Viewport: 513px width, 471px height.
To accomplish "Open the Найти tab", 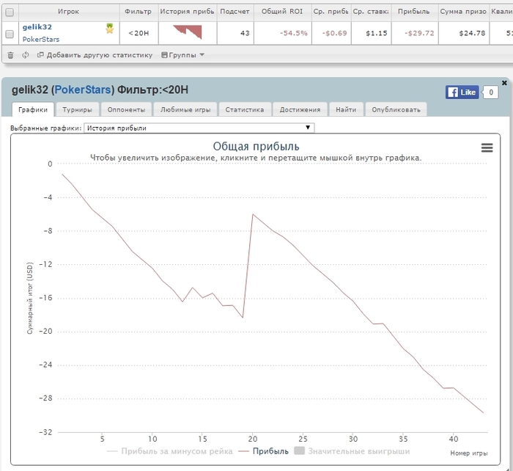I will tap(346, 110).
